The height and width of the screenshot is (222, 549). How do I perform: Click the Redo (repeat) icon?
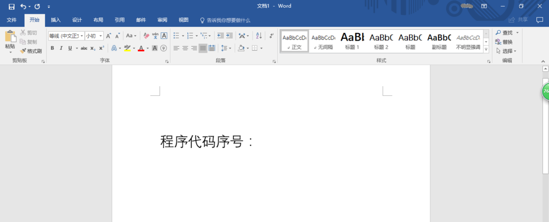(37, 6)
